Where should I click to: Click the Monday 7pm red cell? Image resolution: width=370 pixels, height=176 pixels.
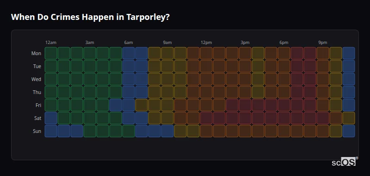[297, 53]
